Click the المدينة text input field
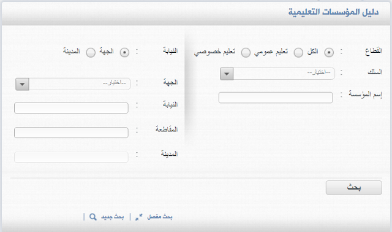 [x=71, y=157]
